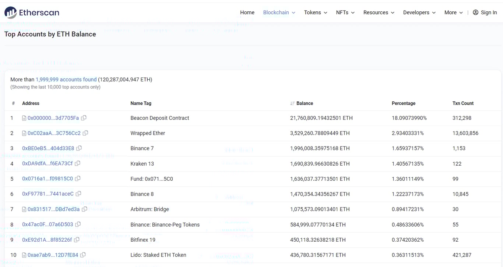
Task: Click contract icon beside 0xC02aaA...3C756Cc2
Action: [x=24, y=133]
